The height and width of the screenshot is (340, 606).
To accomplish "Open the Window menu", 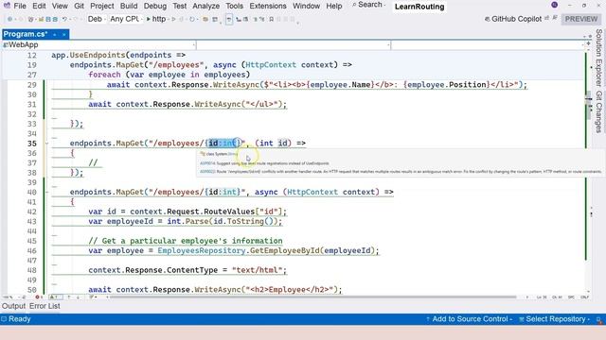I will pyautogui.click(x=306, y=6).
